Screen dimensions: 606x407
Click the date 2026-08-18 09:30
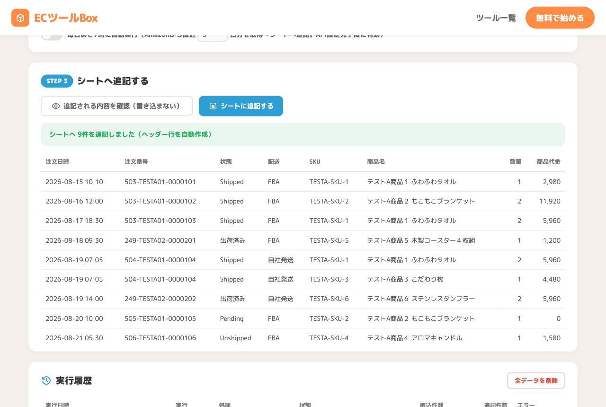[74, 240]
